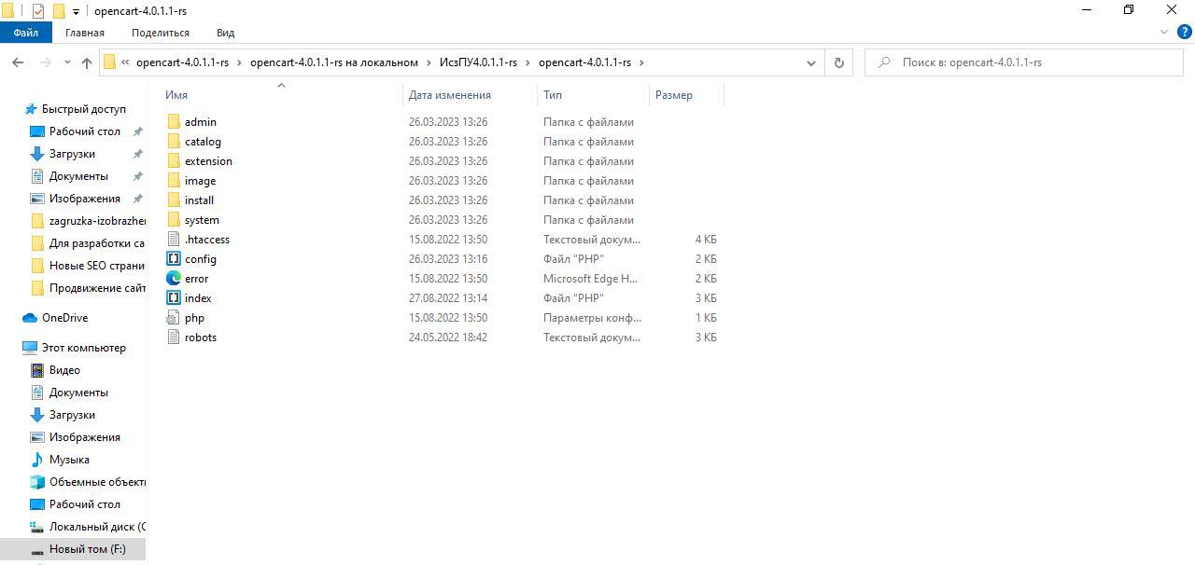Select the .htaccess text document icon
The width and height of the screenshot is (1195, 565).
point(174,240)
